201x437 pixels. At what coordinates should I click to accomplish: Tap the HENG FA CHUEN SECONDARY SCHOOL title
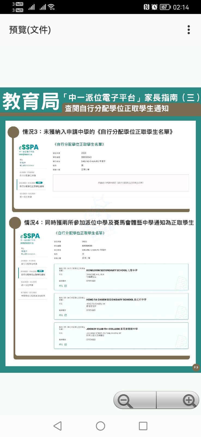(116, 300)
